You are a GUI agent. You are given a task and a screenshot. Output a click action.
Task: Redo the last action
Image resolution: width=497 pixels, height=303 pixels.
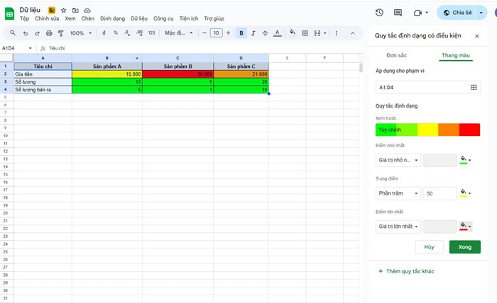(37, 33)
